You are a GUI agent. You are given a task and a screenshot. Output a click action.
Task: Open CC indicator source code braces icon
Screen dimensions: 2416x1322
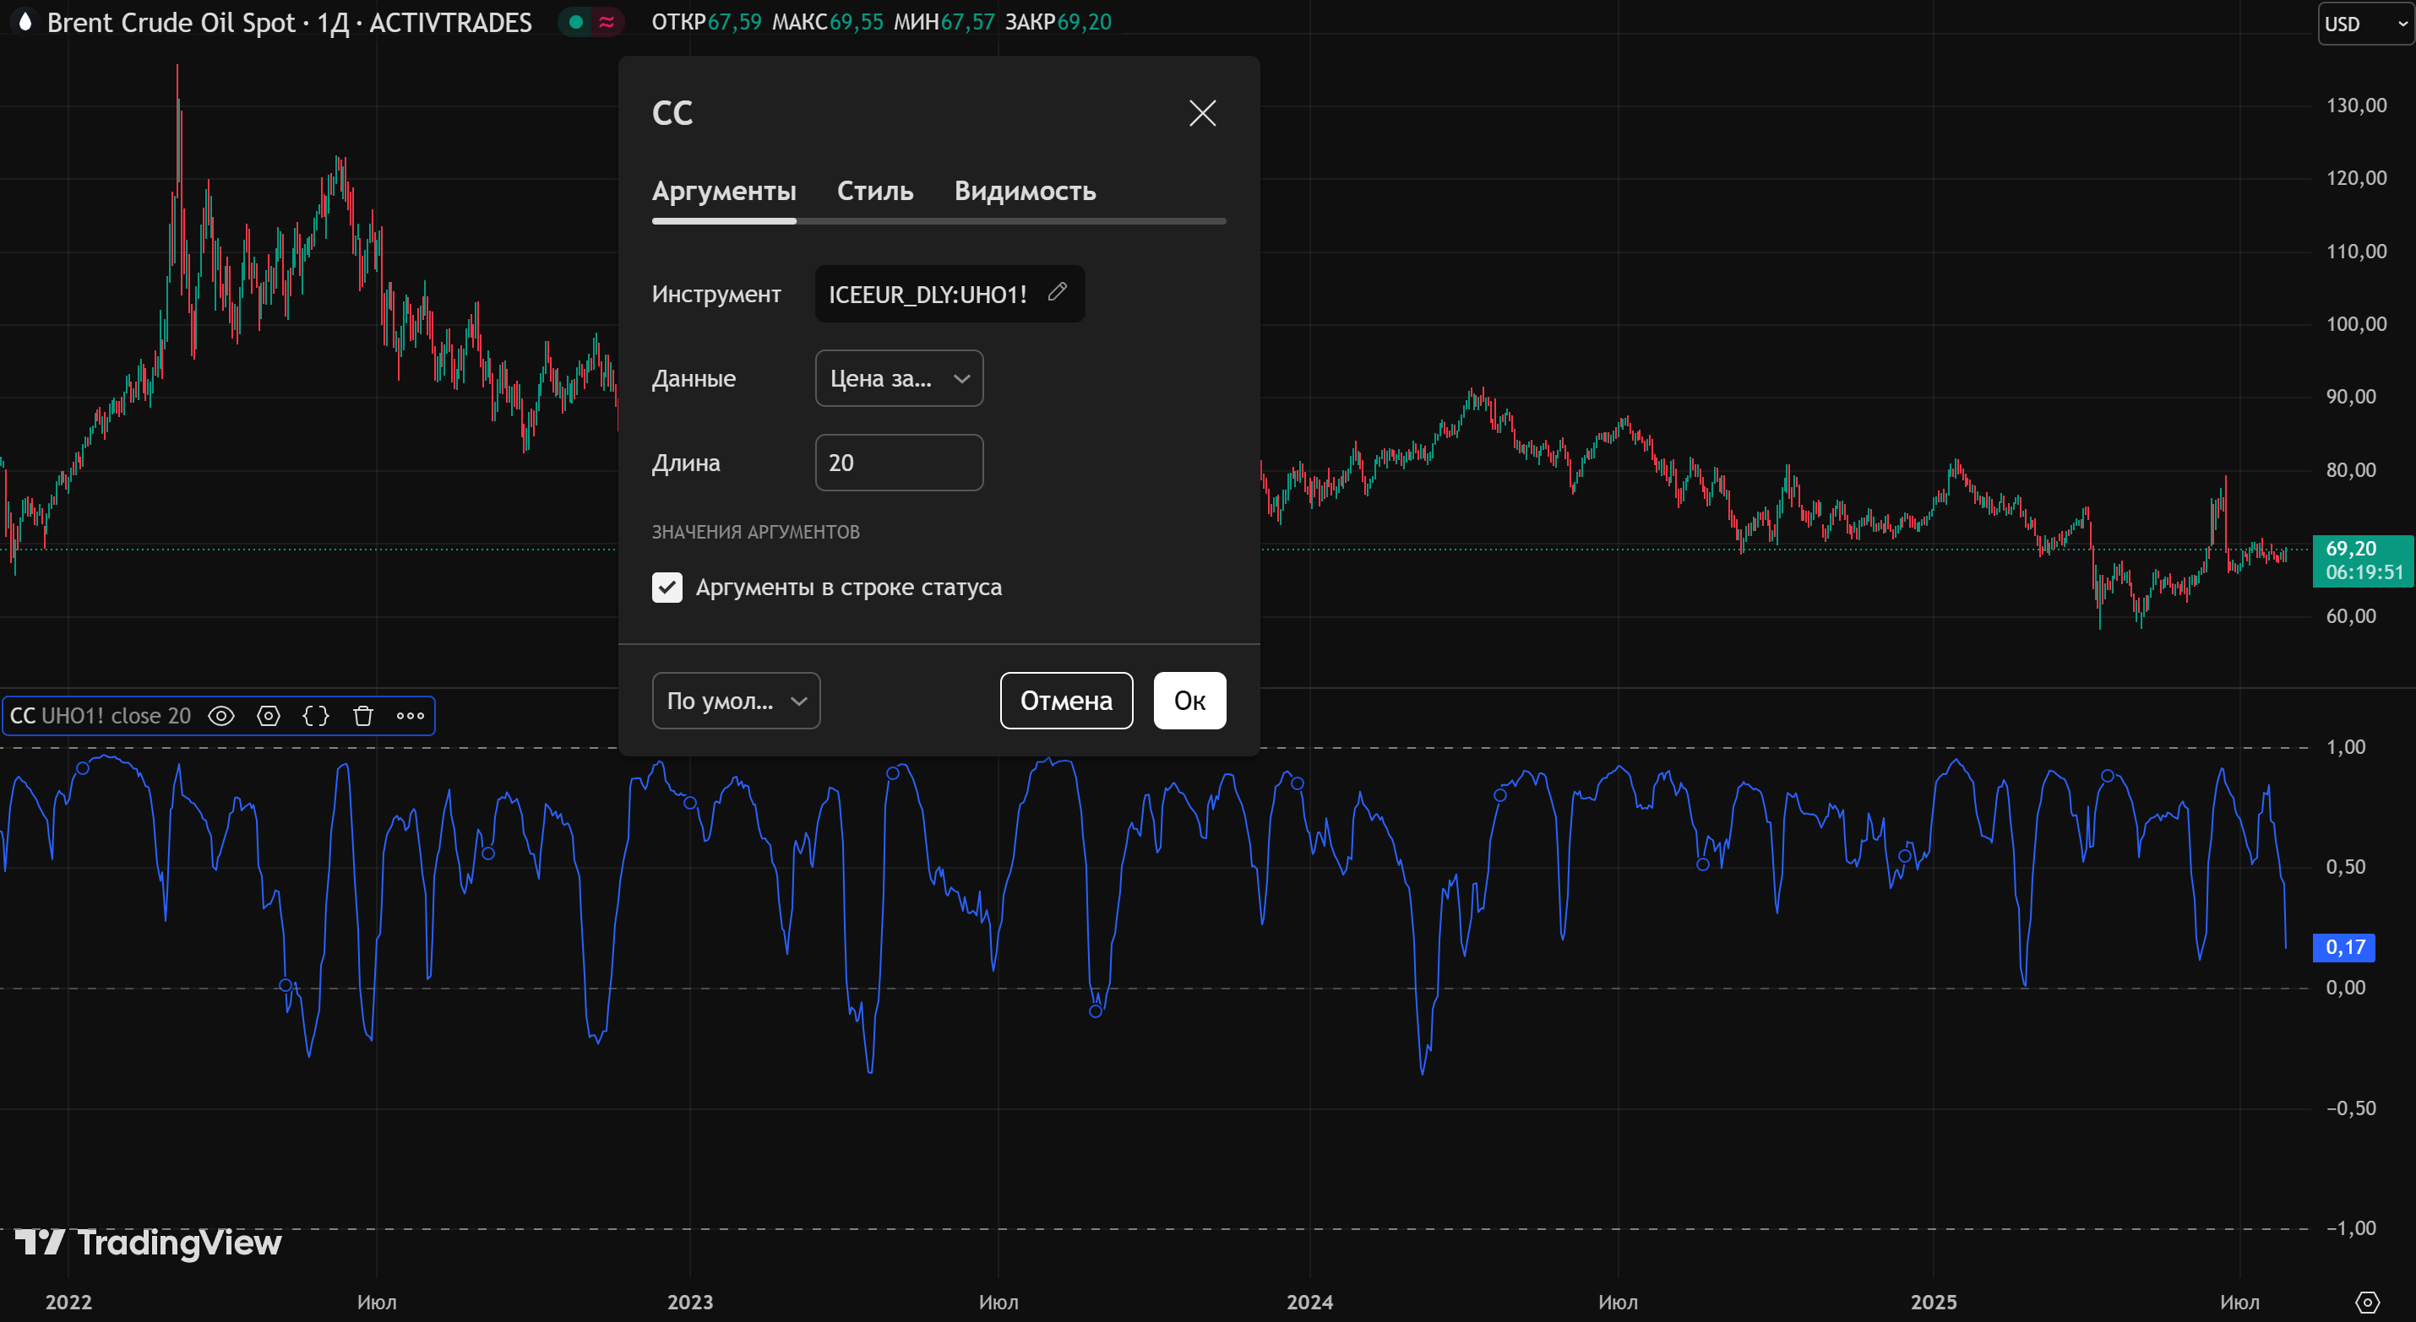point(316,717)
